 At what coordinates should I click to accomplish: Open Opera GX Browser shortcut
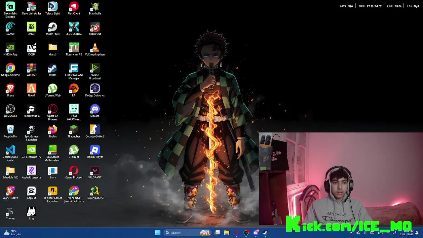click(x=53, y=112)
